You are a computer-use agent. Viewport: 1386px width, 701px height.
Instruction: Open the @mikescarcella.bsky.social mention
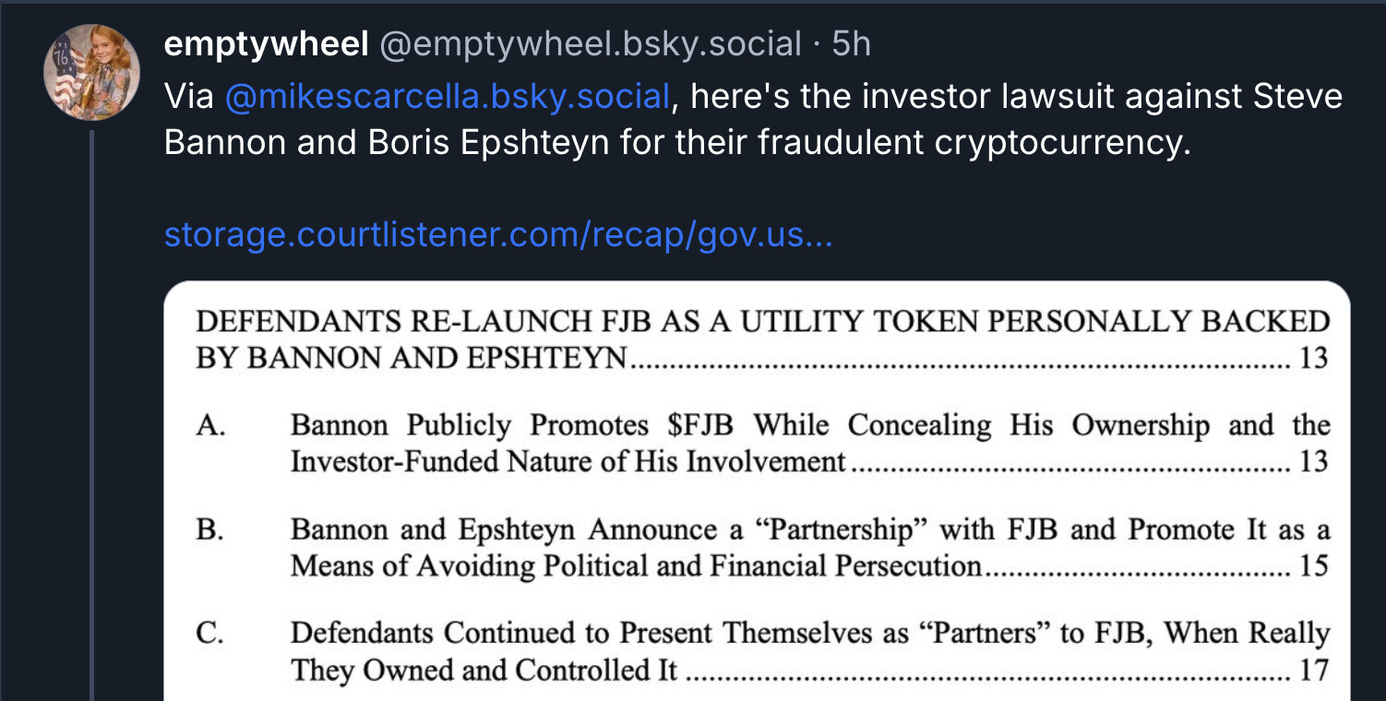[447, 96]
